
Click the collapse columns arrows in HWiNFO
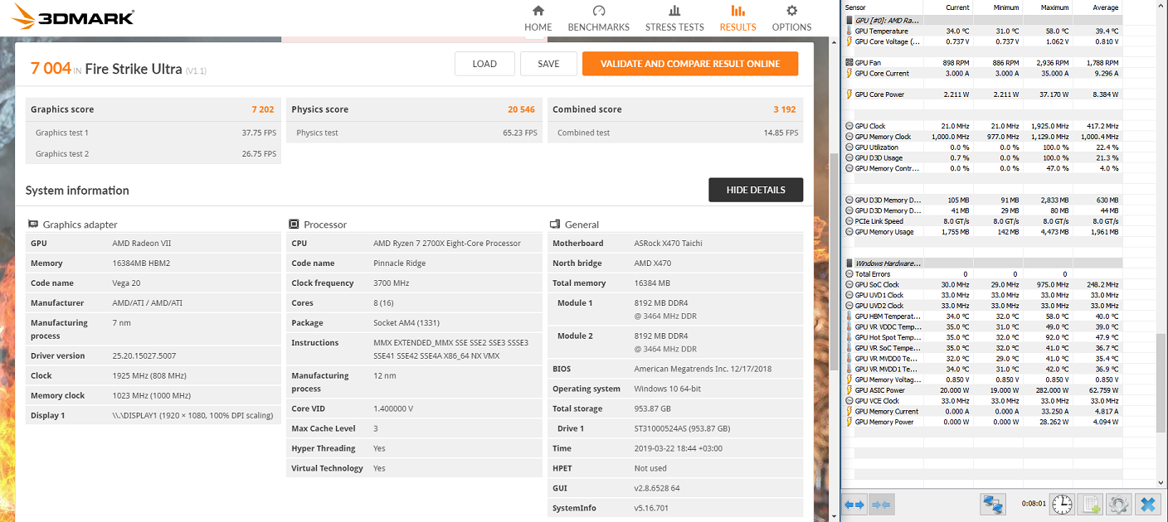click(x=881, y=504)
